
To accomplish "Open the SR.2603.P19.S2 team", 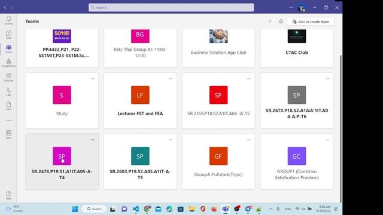I will 140,161.
